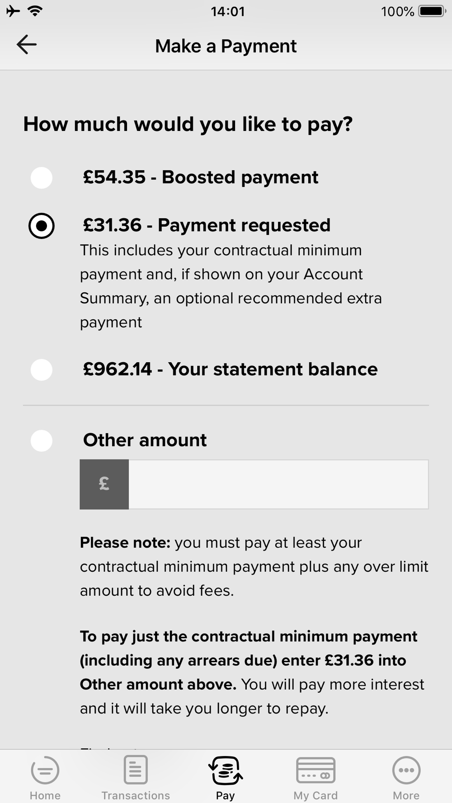Tap the Make a Payment header title
This screenshot has width=452, height=803.
(x=226, y=46)
